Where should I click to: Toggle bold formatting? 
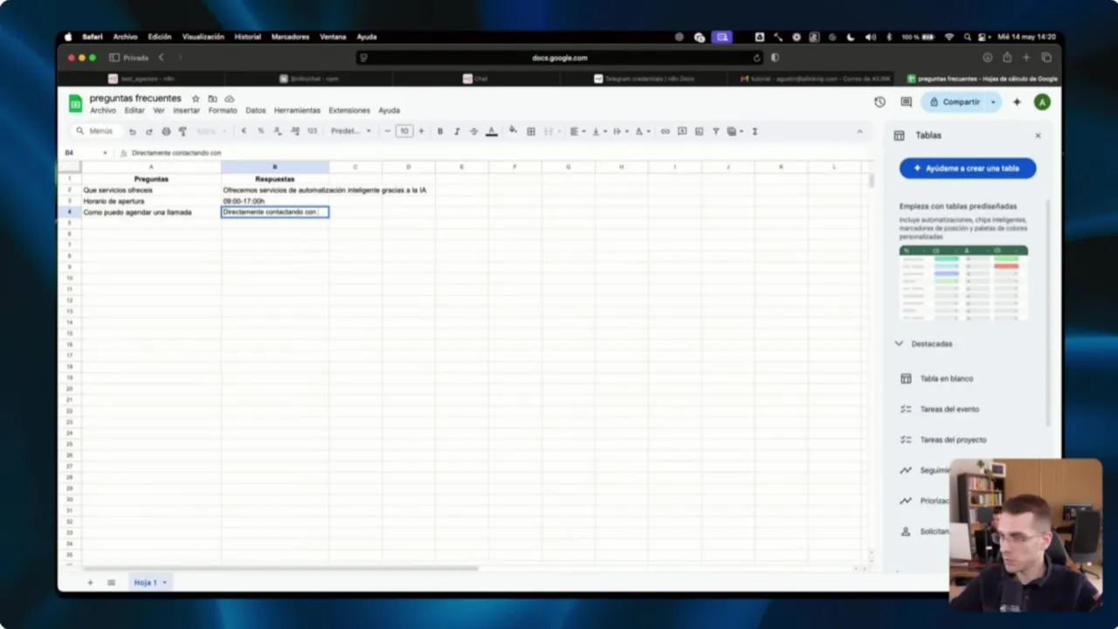(x=440, y=131)
